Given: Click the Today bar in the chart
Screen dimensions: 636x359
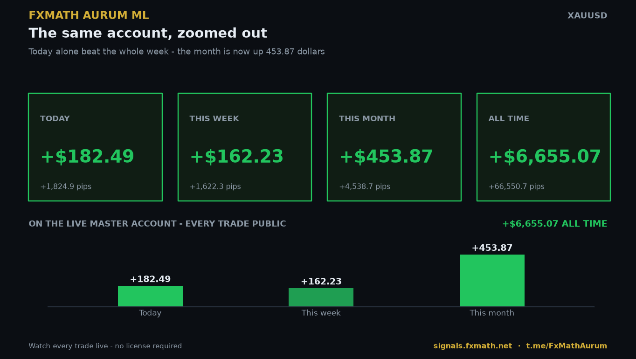Looking at the screenshot, I should click(x=150, y=296).
